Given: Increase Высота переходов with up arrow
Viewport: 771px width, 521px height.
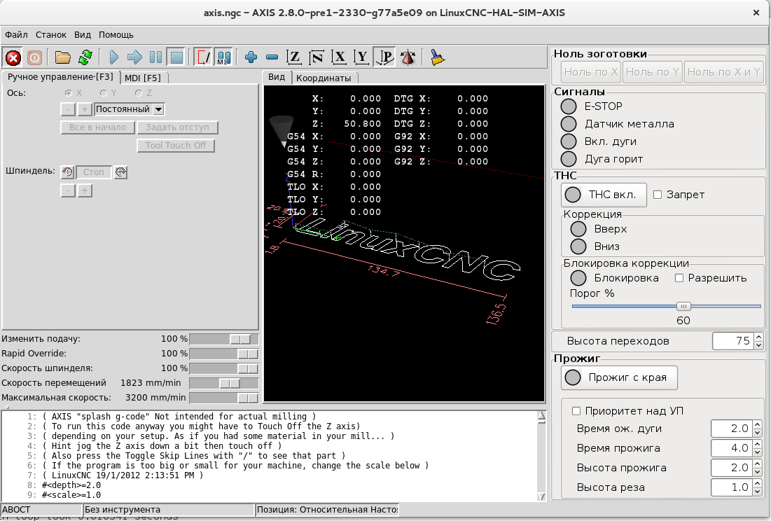Looking at the screenshot, I should pos(759,338).
